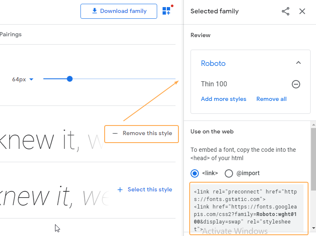This screenshot has height=236, width=316.
Task: Click Select this style for italic preview
Action: 145,189
